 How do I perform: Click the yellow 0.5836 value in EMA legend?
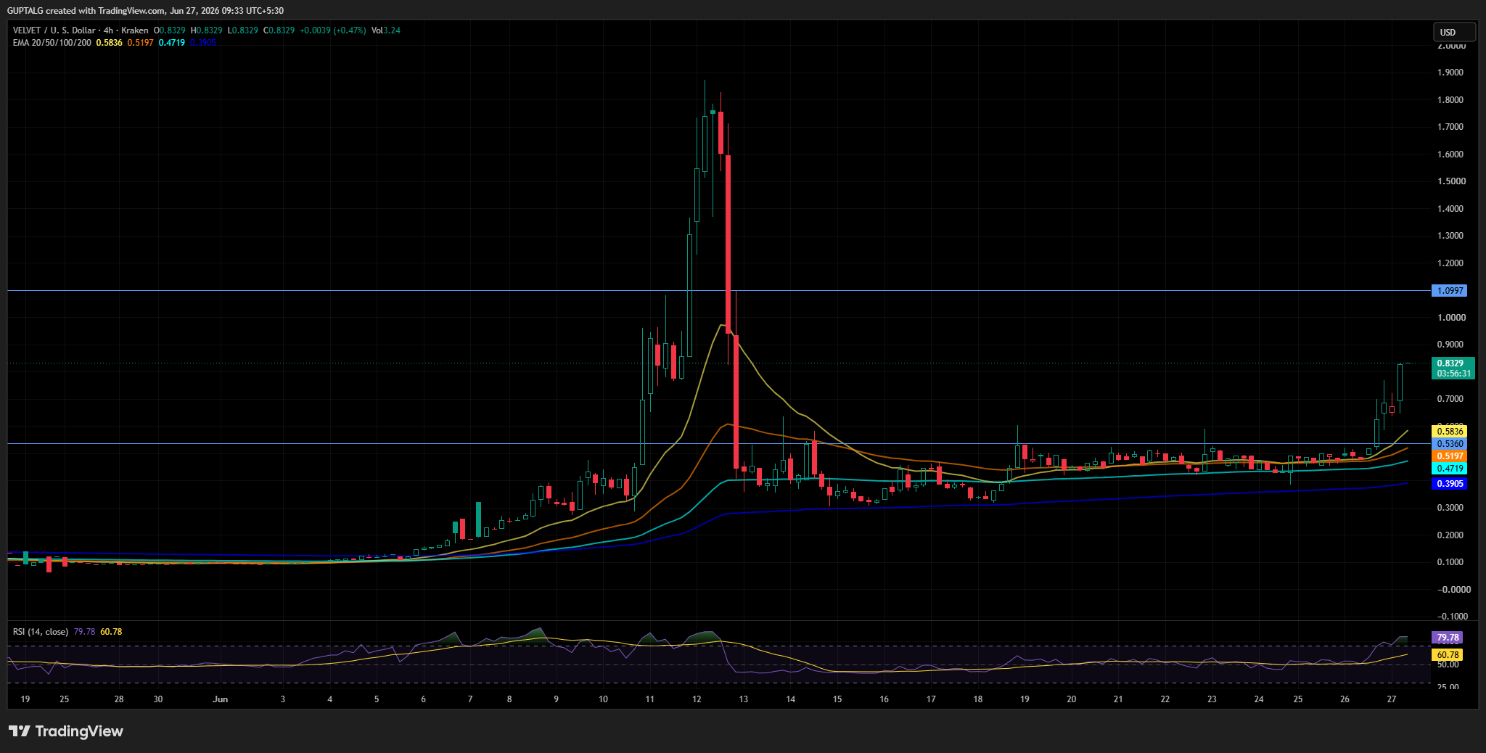pyautogui.click(x=110, y=43)
